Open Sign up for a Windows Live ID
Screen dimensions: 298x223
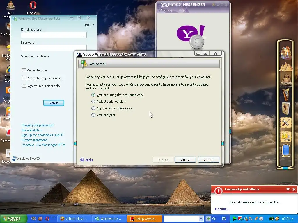point(42,135)
